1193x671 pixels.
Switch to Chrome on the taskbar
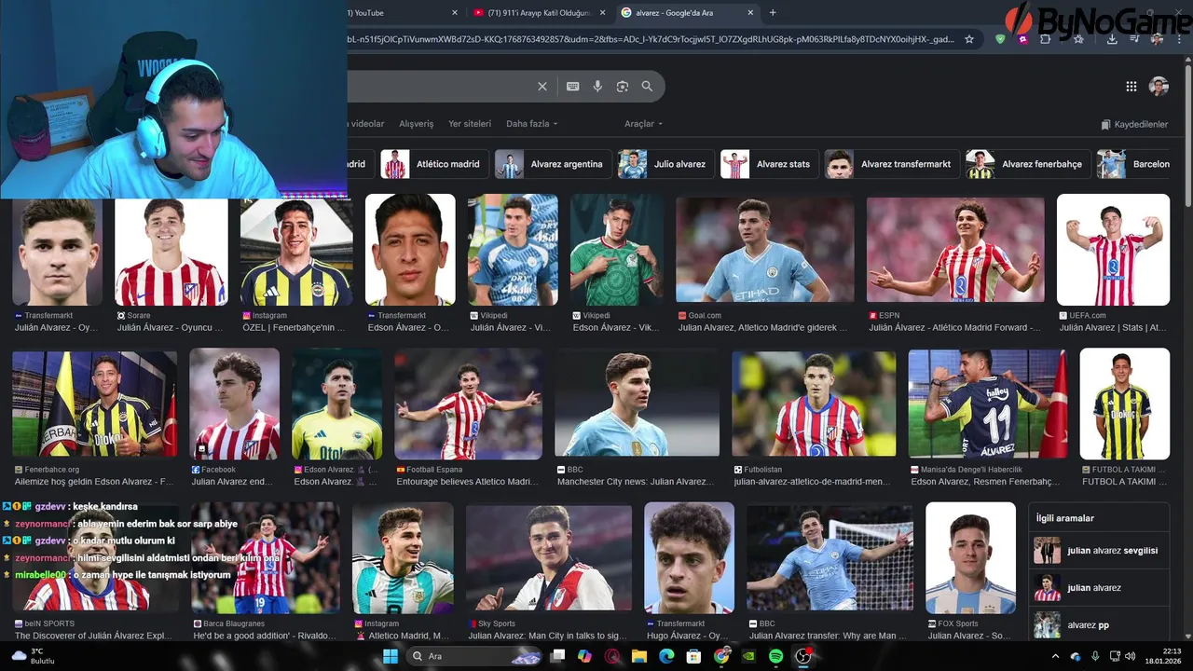click(x=721, y=656)
